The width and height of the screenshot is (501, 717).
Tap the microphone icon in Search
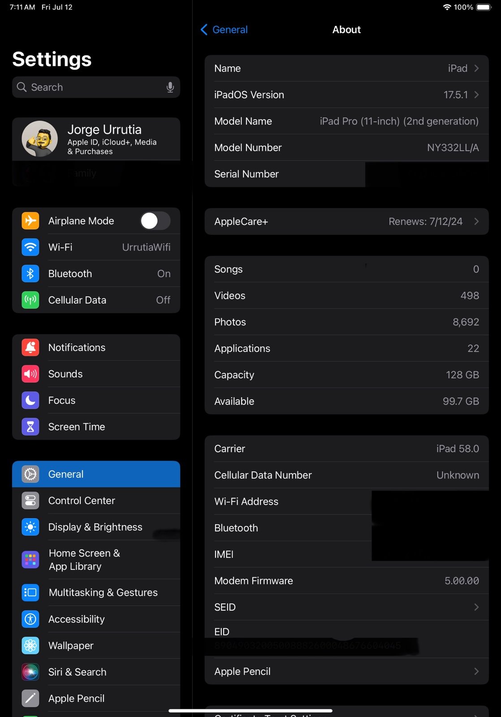170,87
